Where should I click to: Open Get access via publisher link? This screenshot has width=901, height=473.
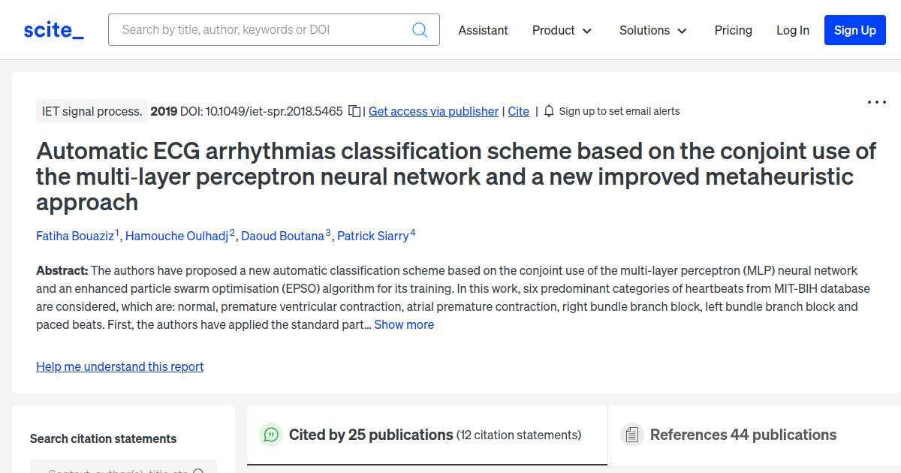[x=433, y=111]
